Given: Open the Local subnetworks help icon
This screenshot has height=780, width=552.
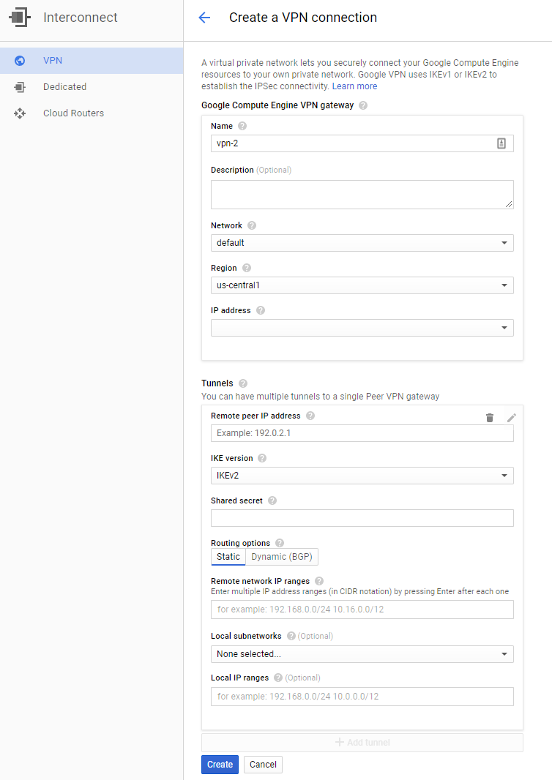Looking at the screenshot, I should pos(291,637).
